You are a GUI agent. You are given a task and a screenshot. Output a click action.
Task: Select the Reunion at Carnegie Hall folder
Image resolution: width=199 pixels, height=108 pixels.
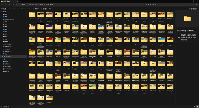tap(41, 16)
